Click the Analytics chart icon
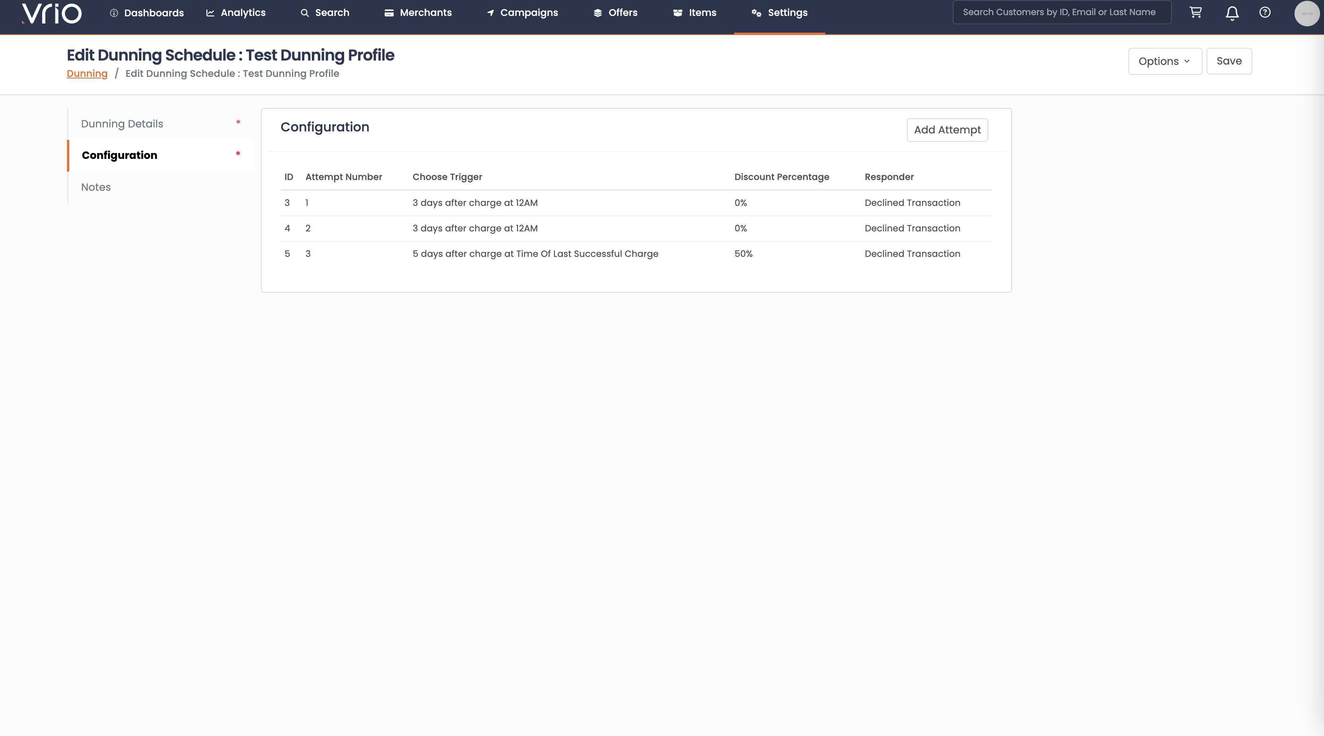 click(x=210, y=13)
